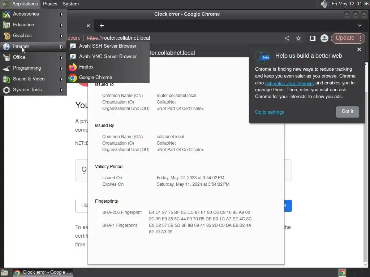Image resolution: width=370 pixels, height=277 pixels.
Task: Click the Sound & Video category icon
Action: click(7, 79)
